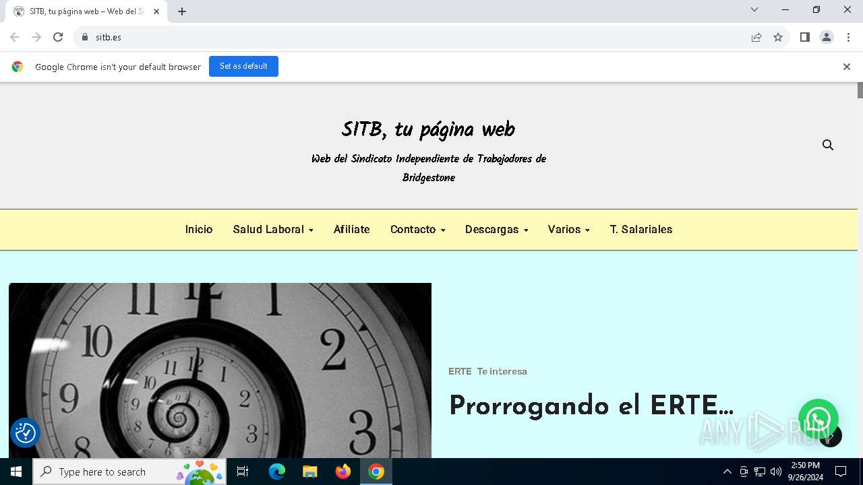View site information lock icon
This screenshot has width=863, height=485.
click(85, 37)
